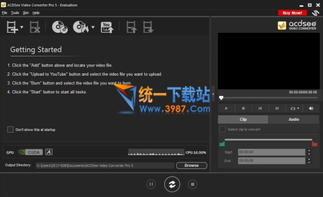This screenshot has width=323, height=197.
Task: Move selected file up in list
Action: pyautogui.click(x=131, y=27)
